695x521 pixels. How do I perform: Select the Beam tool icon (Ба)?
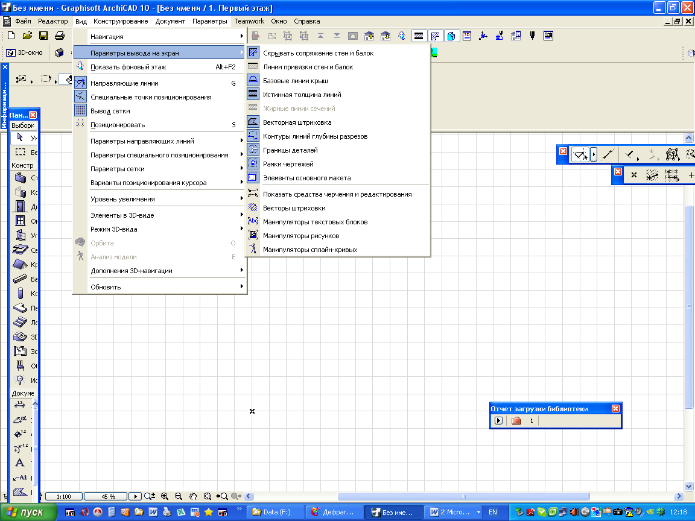(x=20, y=279)
